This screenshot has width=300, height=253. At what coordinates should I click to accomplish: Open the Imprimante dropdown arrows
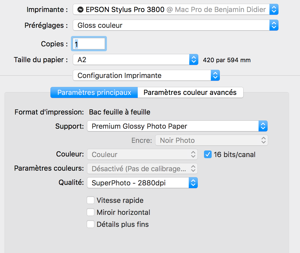pos(274,10)
